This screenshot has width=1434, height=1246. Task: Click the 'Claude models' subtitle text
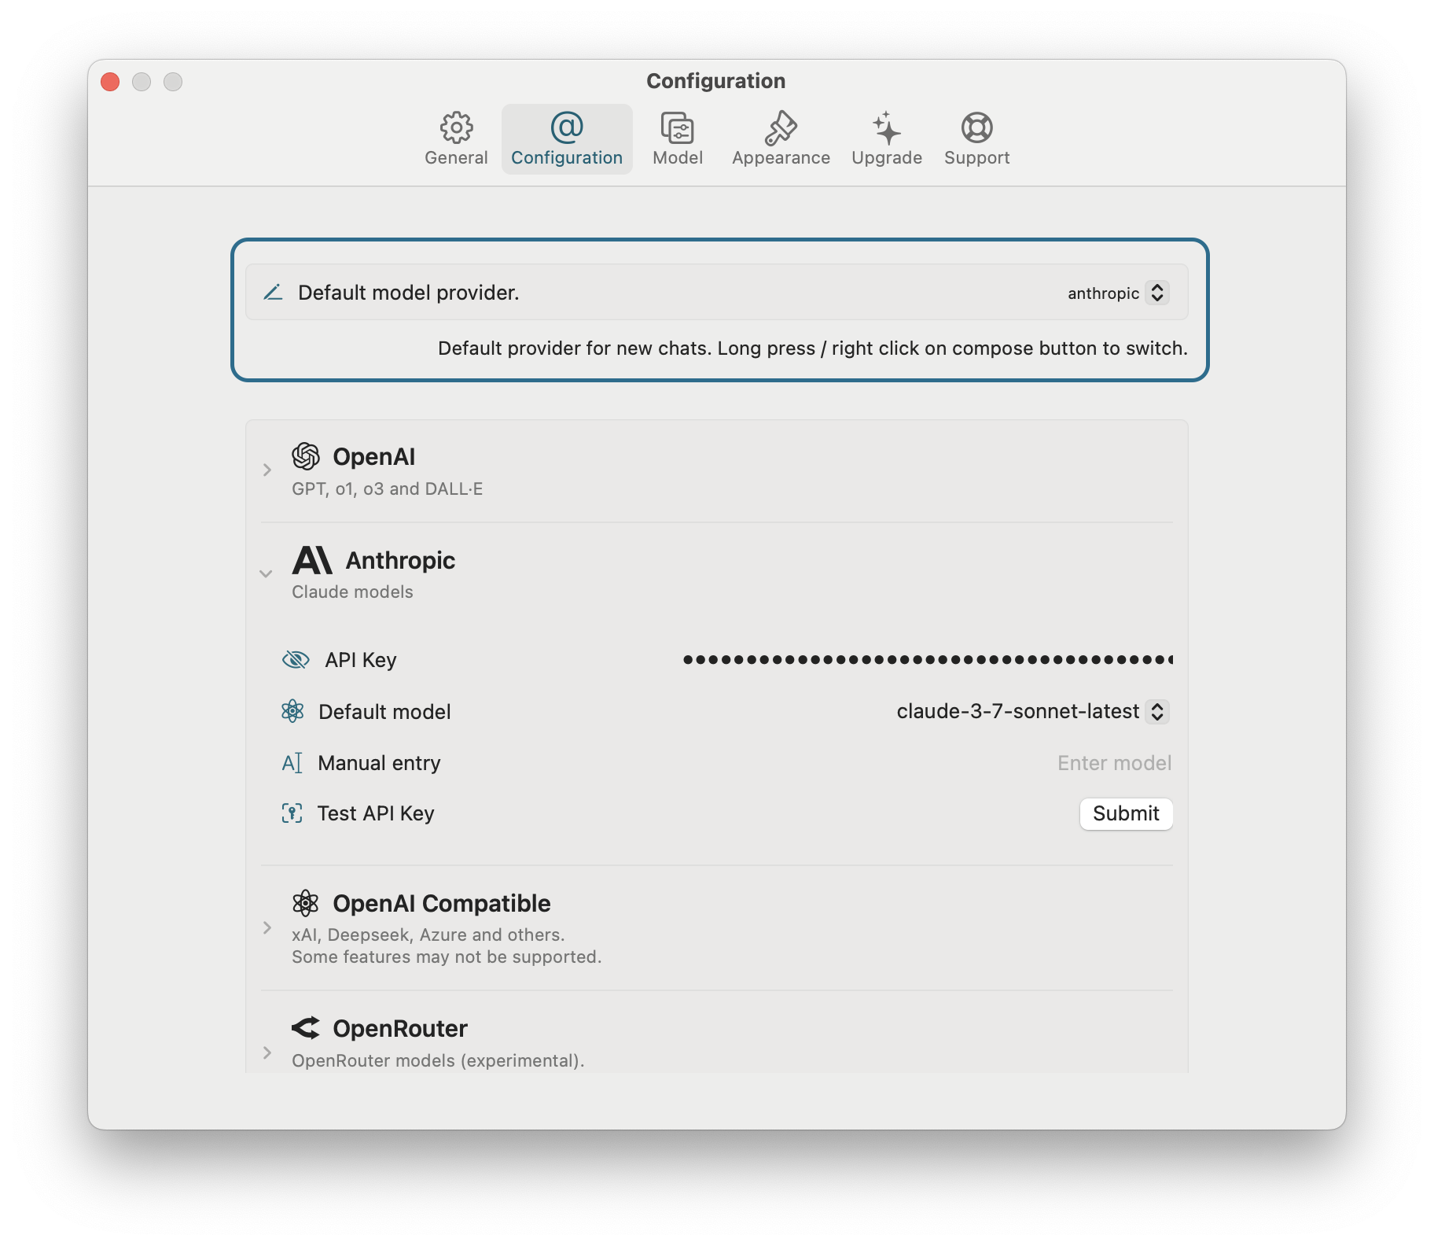(x=352, y=592)
